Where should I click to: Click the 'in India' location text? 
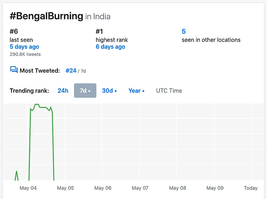coord(98,17)
